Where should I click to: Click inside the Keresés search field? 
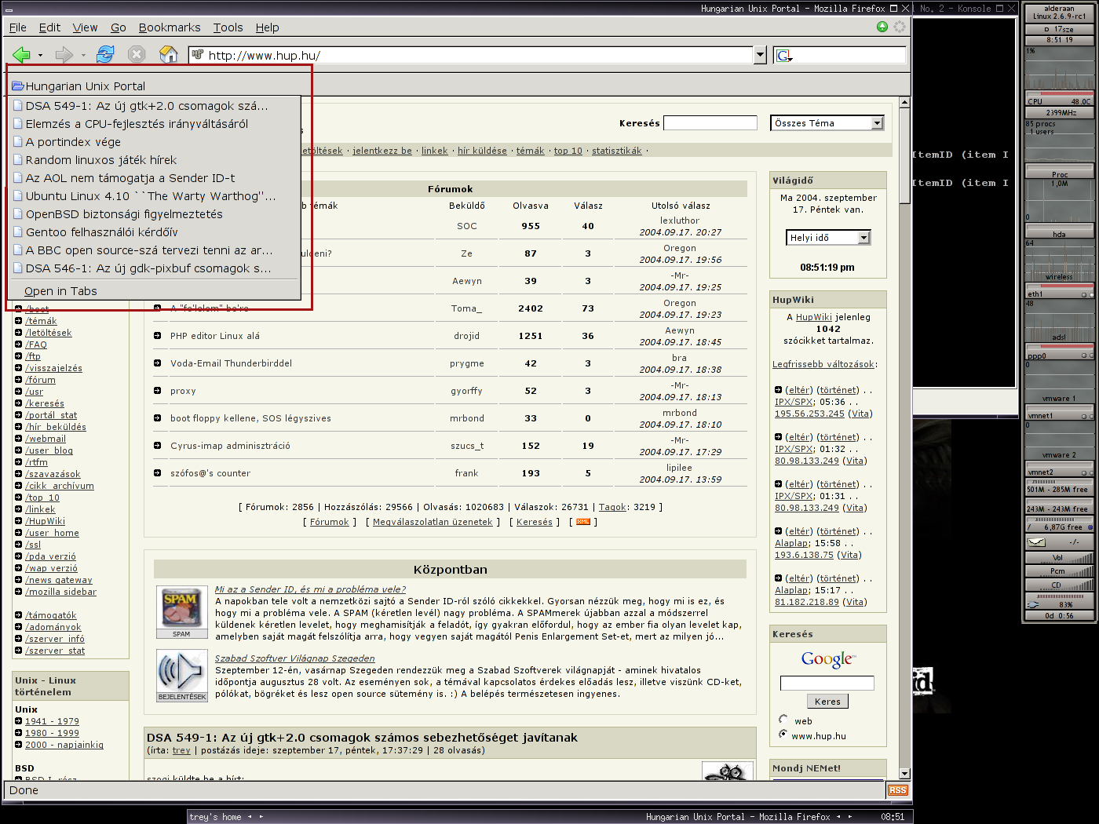[x=710, y=123]
